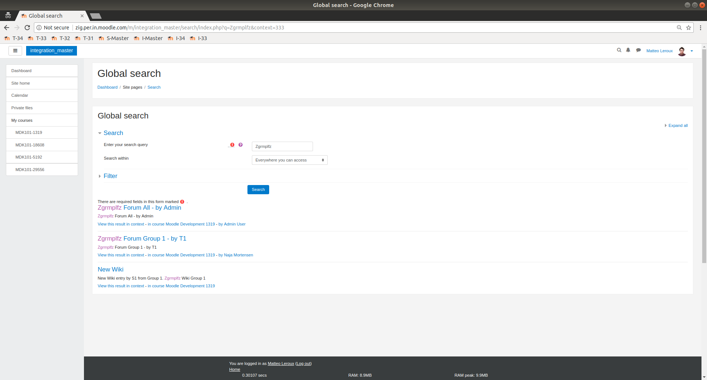Open the messages speech bubble icon

coord(639,50)
